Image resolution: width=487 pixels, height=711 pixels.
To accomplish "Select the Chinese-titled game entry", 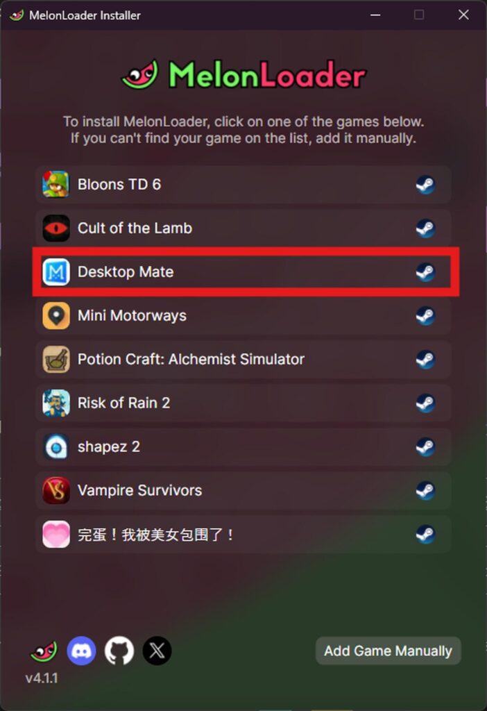I will pyautogui.click(x=243, y=534).
